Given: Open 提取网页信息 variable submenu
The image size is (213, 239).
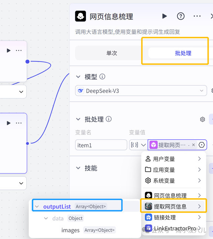Looking at the screenshot, I should 173,206.
